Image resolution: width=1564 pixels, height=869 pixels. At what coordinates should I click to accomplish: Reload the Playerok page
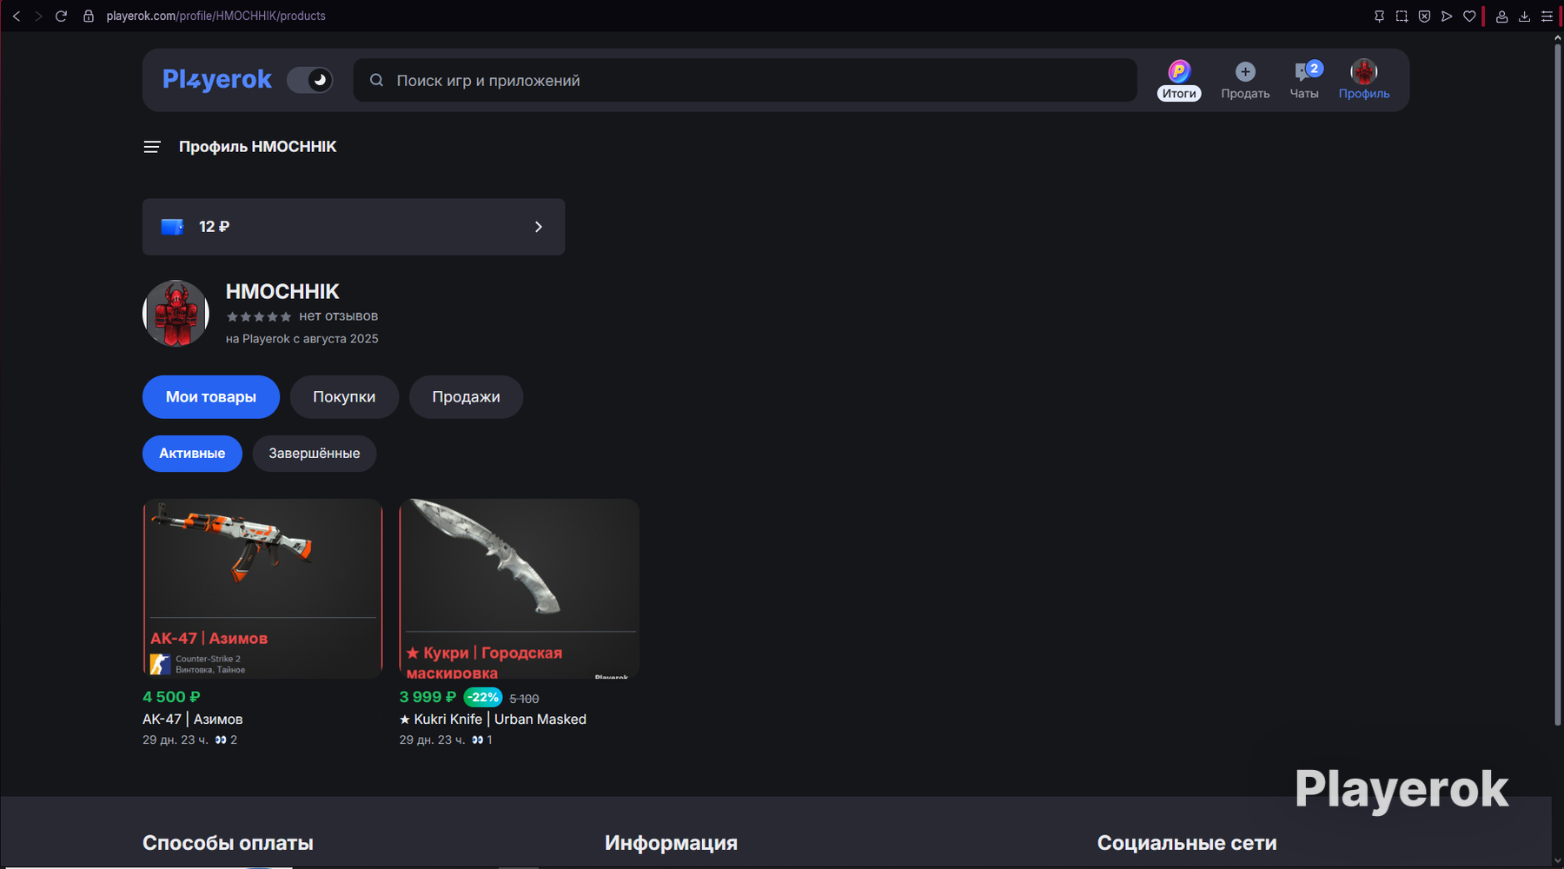pyautogui.click(x=61, y=16)
